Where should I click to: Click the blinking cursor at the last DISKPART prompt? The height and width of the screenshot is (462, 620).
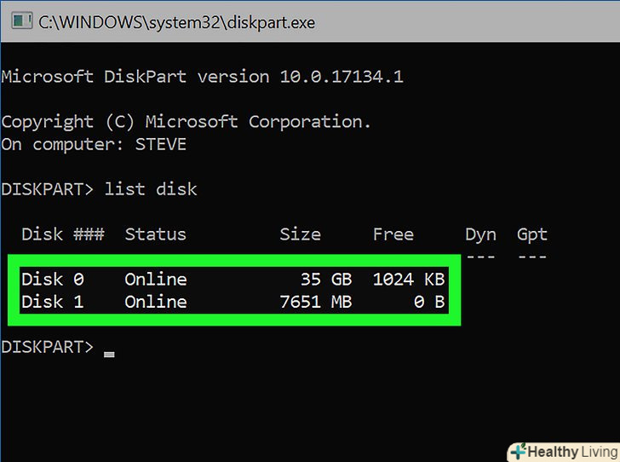point(110,355)
